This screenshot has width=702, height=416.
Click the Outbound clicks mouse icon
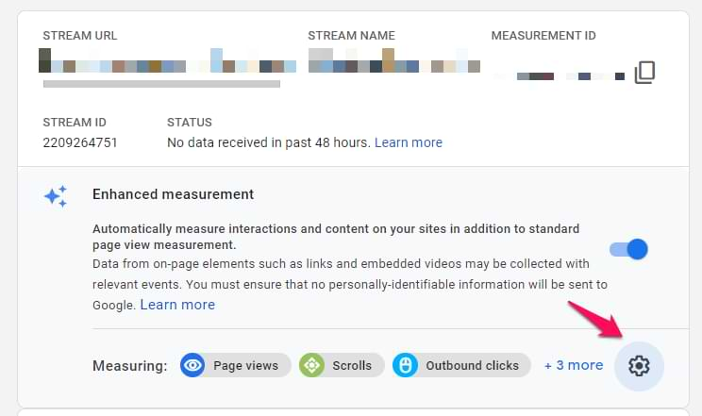(x=406, y=365)
